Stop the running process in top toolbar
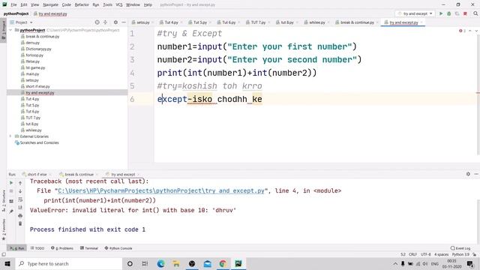This screenshot has width=480, height=270. (465, 13)
